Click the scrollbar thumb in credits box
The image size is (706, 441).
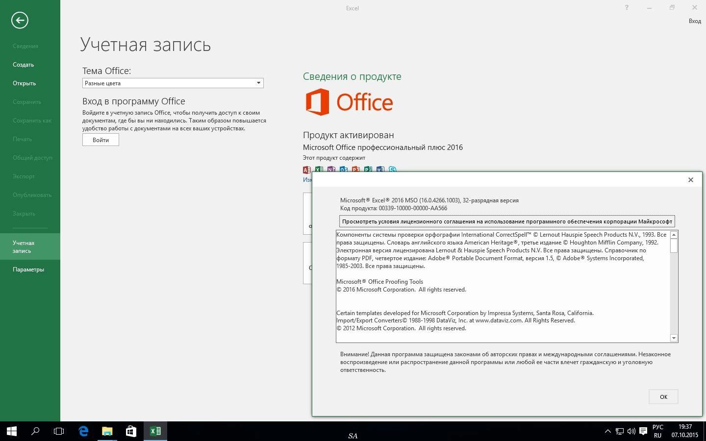pos(674,245)
